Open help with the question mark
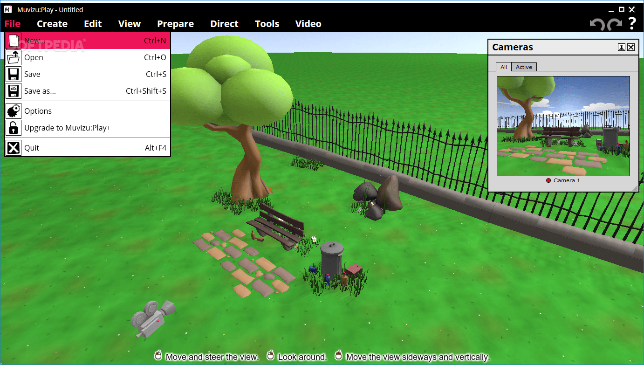The width and height of the screenshot is (644, 365). tap(632, 23)
